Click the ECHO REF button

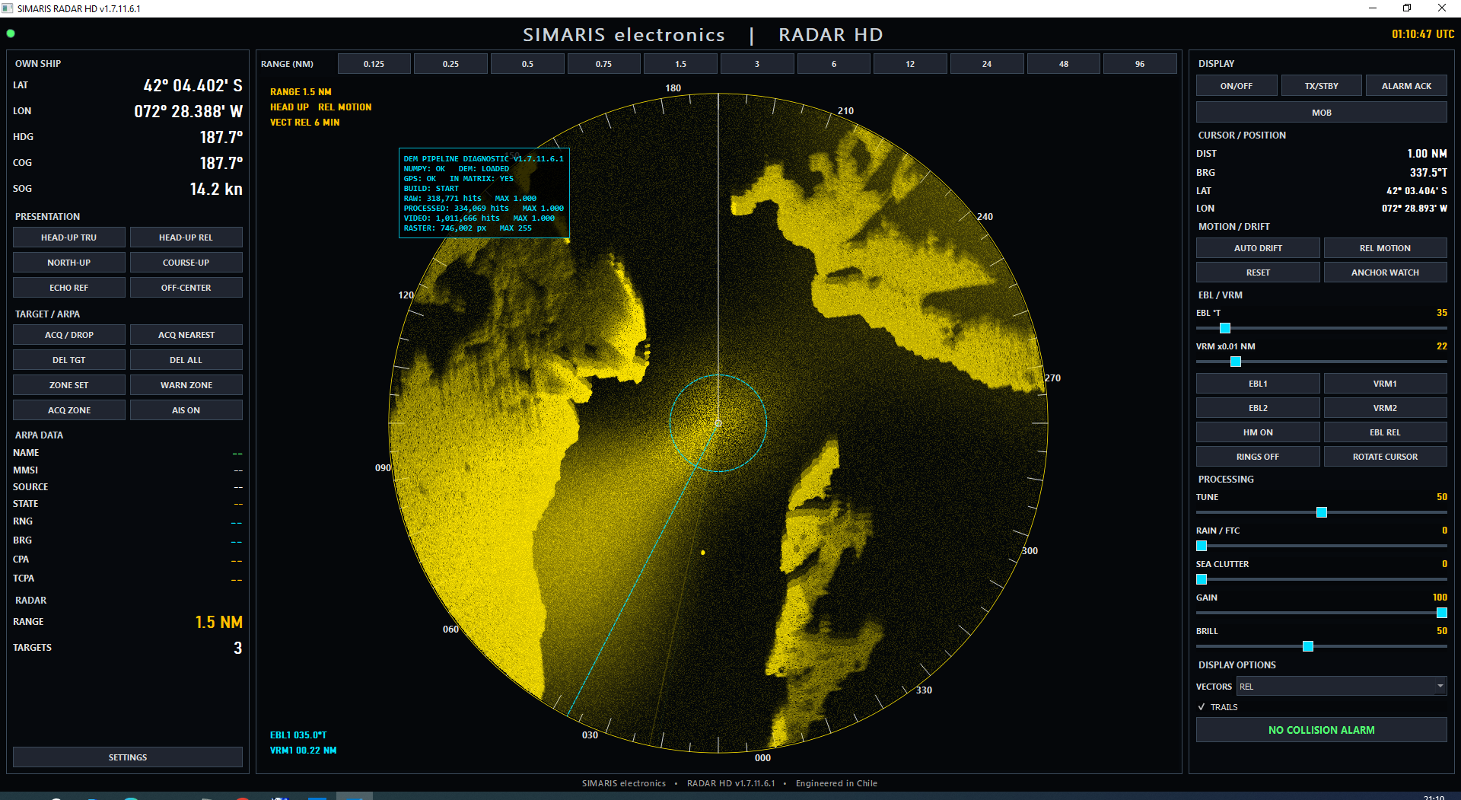(68, 288)
